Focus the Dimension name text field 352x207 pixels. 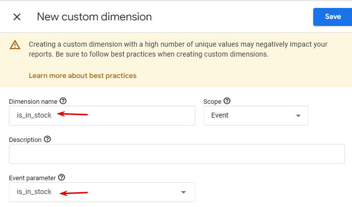[102, 115]
